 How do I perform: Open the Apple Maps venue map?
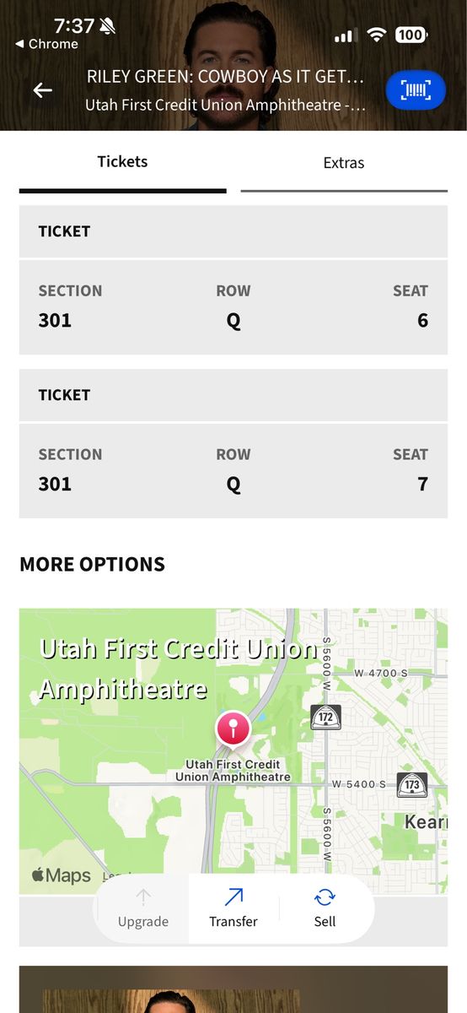pos(233,751)
